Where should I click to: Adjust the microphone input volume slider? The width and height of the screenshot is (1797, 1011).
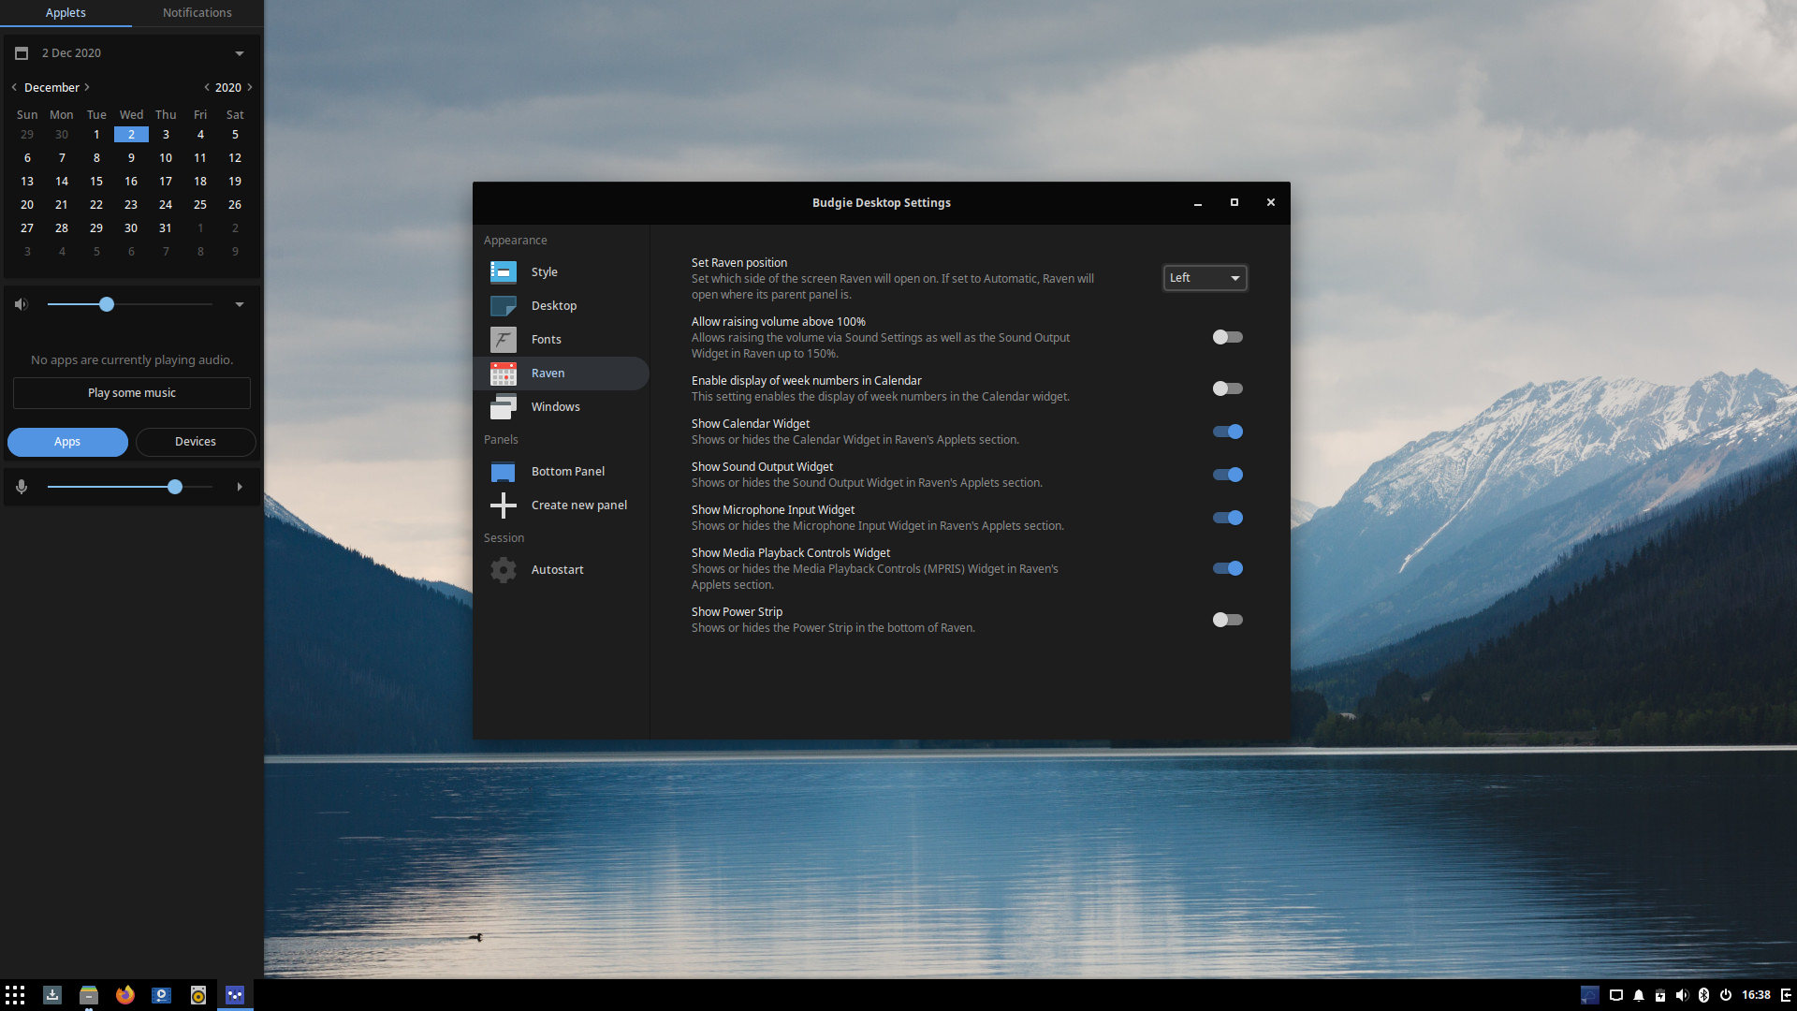[175, 487]
